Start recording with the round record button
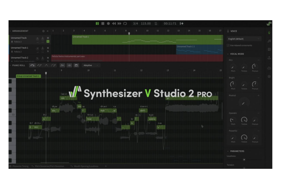This screenshot has height=186, width=281. pos(108,24)
